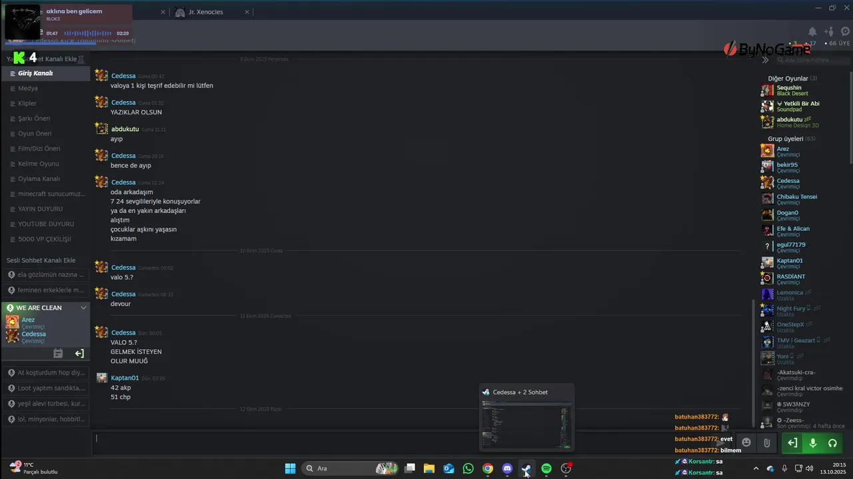Open the Medya channel
The height and width of the screenshot is (479, 853).
tap(45, 88)
